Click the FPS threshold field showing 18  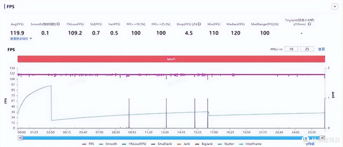click(x=291, y=49)
